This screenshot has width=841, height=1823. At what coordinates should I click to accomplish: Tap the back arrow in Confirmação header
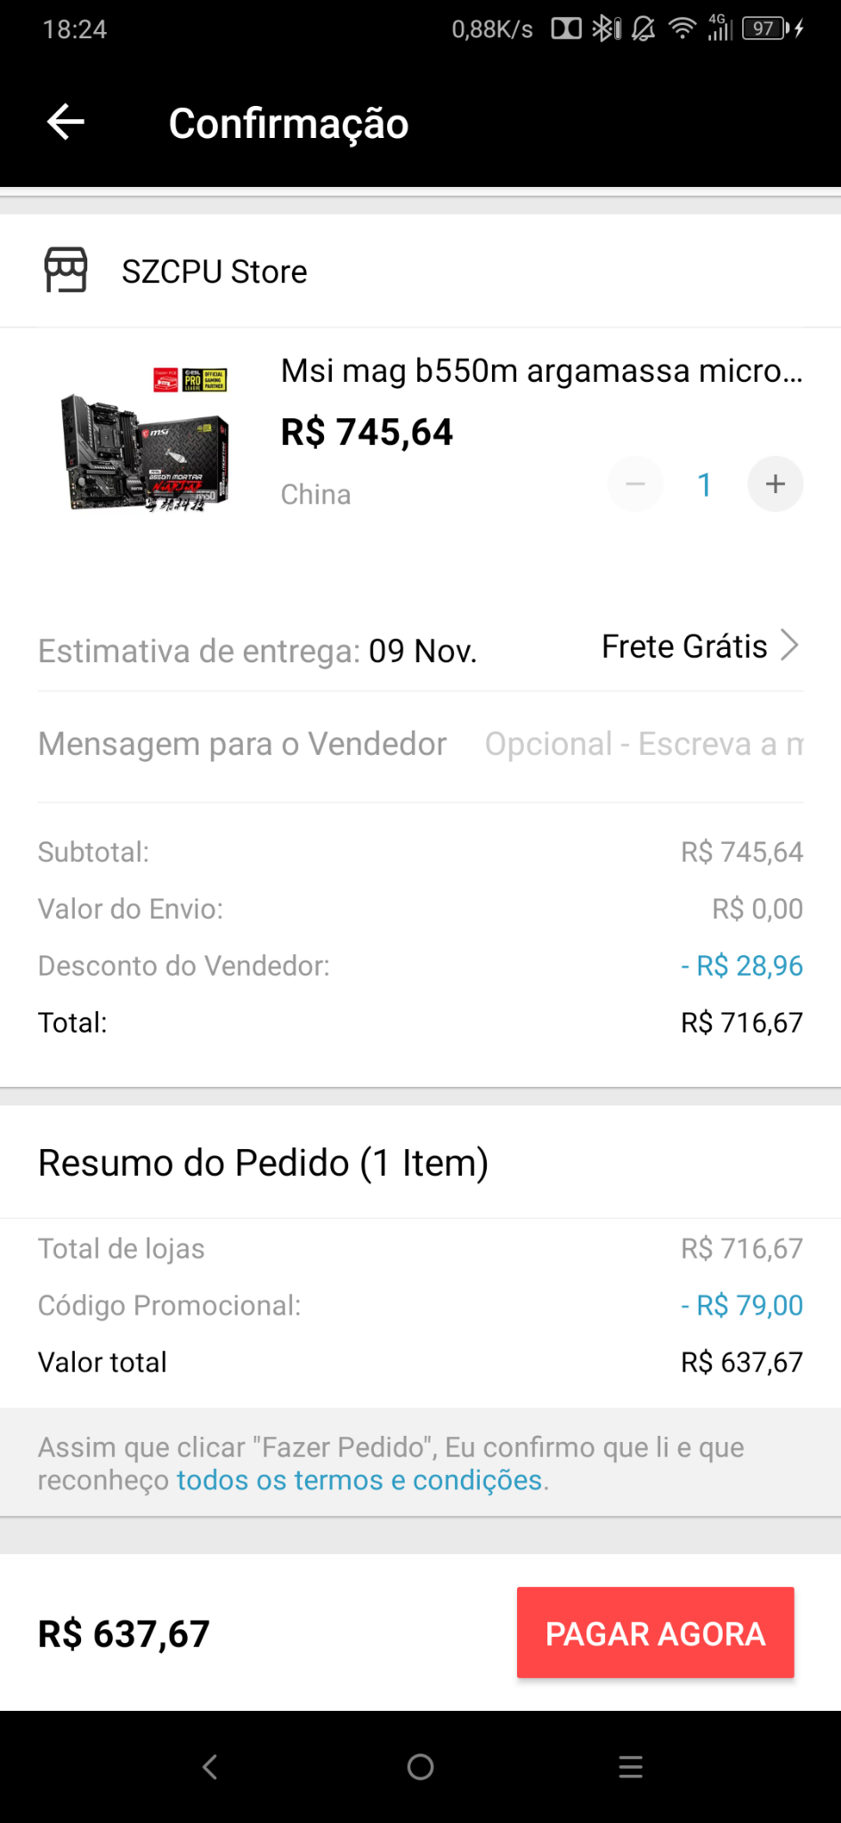(x=66, y=122)
